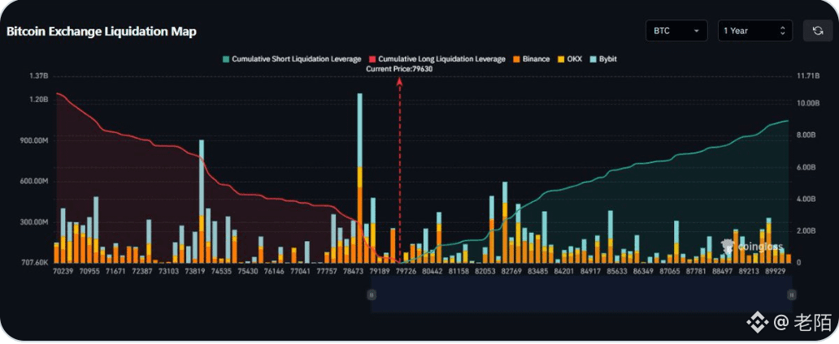Click the x-axis label 82769

coord(511,271)
